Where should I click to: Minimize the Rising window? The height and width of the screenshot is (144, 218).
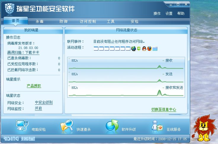coord(171,4)
